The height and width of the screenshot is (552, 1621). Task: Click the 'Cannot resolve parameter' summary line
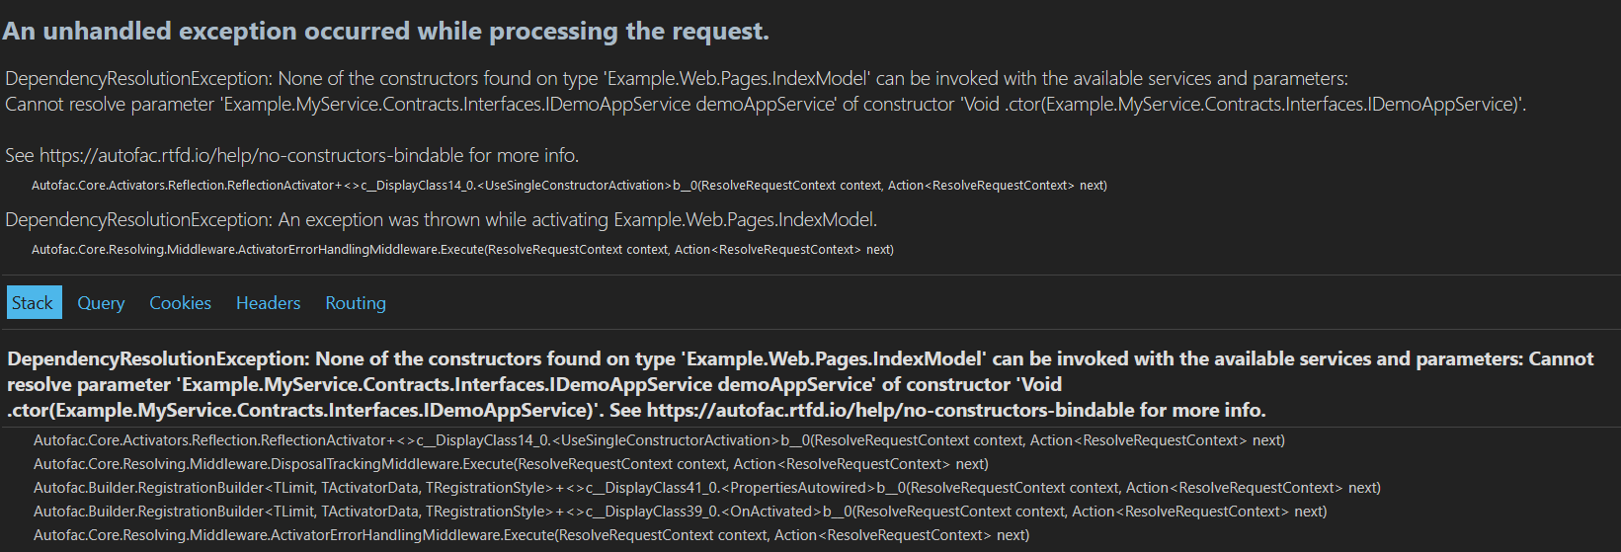[765, 105]
